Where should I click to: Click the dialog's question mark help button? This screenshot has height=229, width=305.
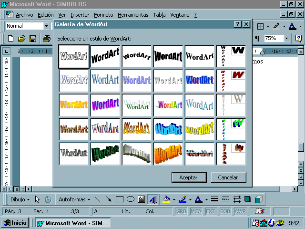(x=237, y=24)
